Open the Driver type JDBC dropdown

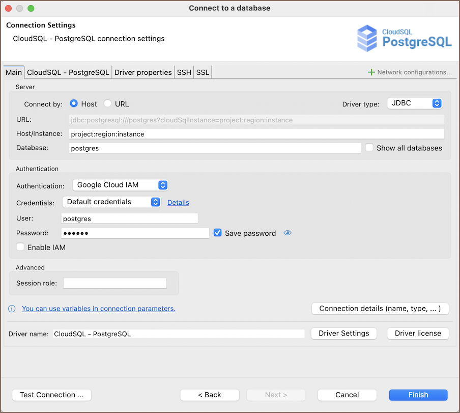click(415, 103)
